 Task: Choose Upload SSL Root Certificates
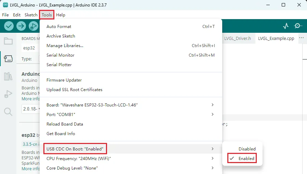[131, 90]
